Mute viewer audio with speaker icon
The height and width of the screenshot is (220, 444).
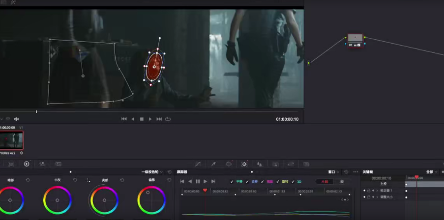pyautogui.click(x=16, y=119)
